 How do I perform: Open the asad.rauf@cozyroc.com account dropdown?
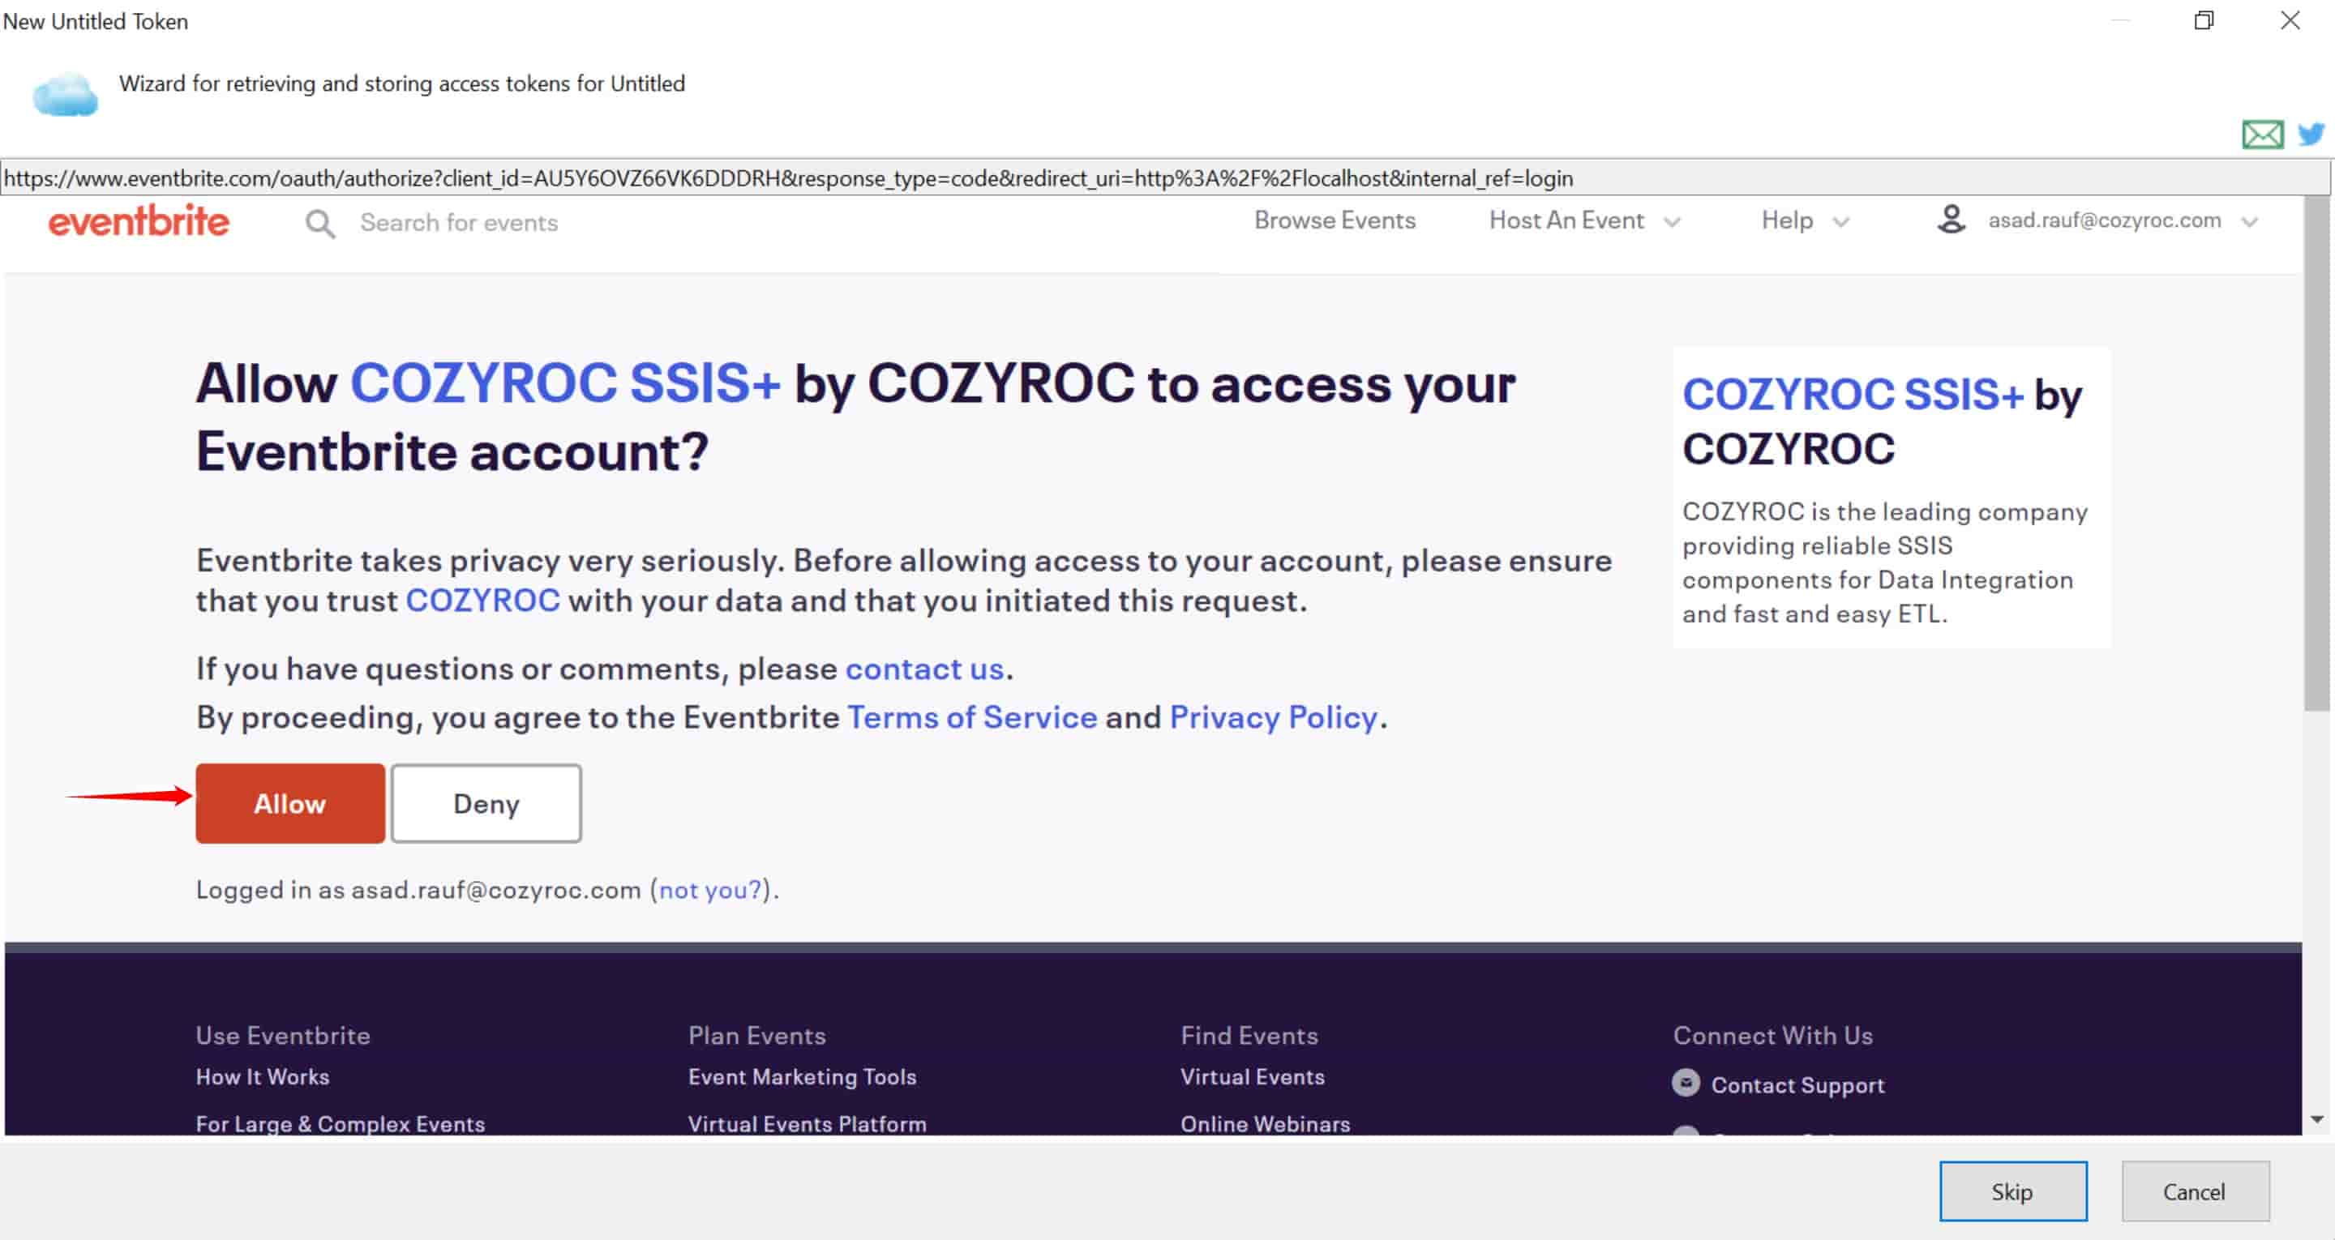point(2123,220)
